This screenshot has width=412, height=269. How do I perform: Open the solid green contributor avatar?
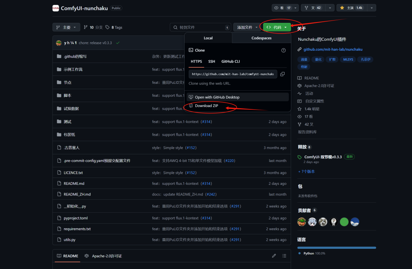pos(344,222)
